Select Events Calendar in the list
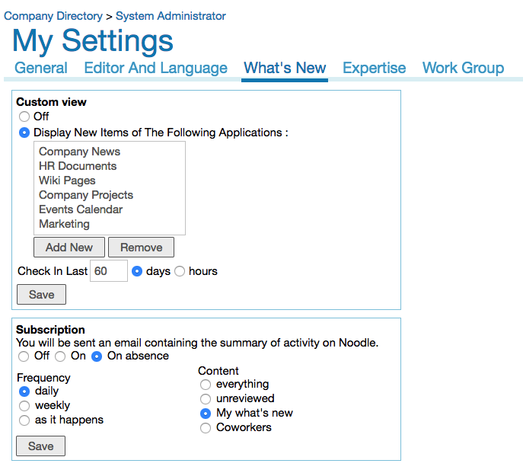 (81, 209)
